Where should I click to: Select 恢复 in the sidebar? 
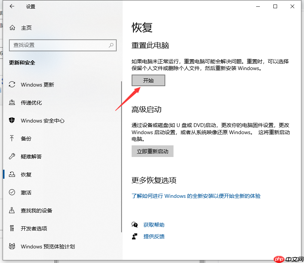pyautogui.click(x=62, y=174)
